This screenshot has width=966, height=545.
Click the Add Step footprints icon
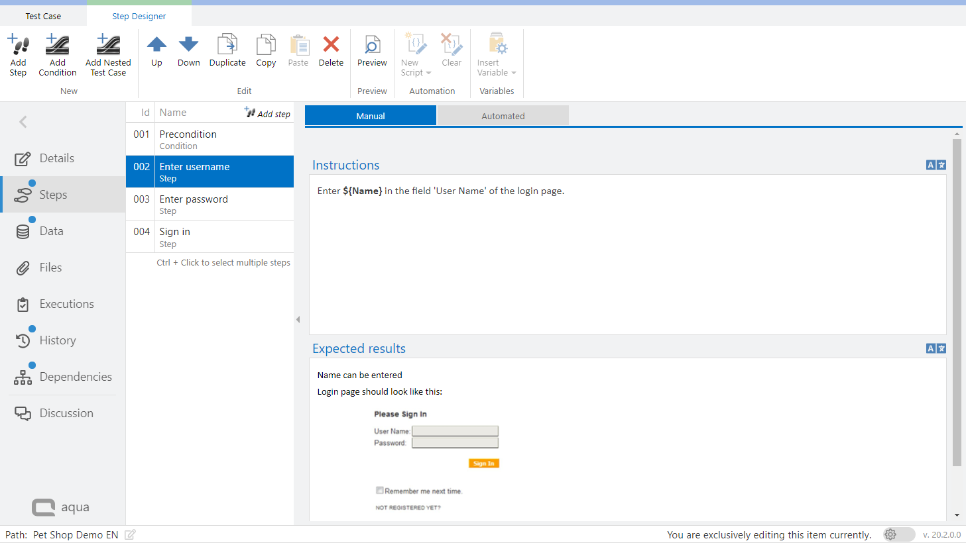pos(19,45)
